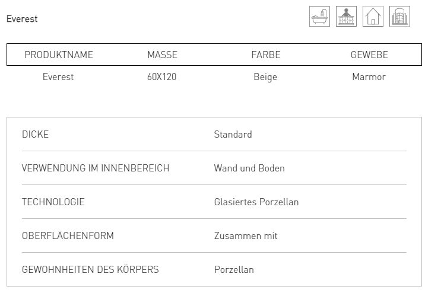Click the Marmor texture value
This screenshot has width=441, height=296.
369,77
